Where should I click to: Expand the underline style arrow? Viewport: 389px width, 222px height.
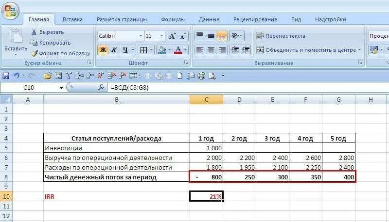click(x=133, y=50)
